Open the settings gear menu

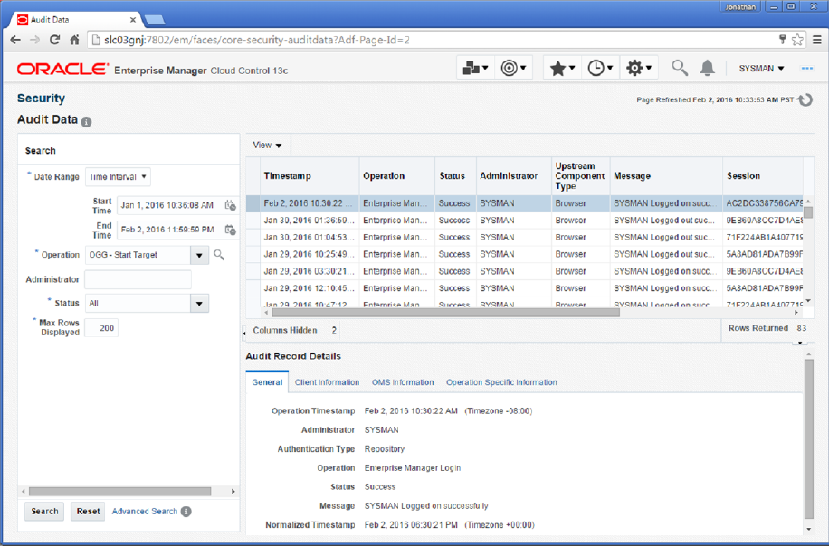pos(636,67)
